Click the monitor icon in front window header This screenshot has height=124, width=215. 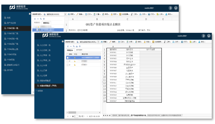point(209,36)
